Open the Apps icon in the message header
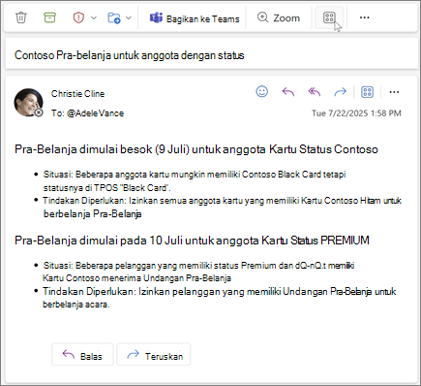Screen dimensions: 421x386 [367, 92]
